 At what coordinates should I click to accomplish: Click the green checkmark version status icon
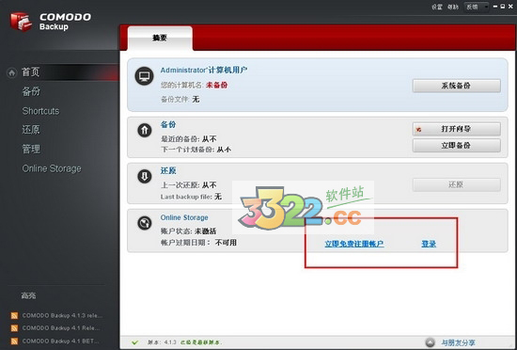(134, 342)
